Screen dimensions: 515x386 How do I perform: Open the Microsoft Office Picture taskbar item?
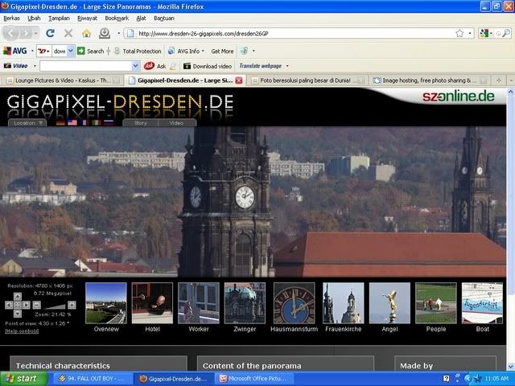tap(254, 379)
